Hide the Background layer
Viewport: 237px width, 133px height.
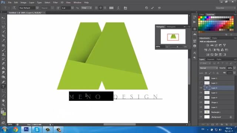pos(201,117)
